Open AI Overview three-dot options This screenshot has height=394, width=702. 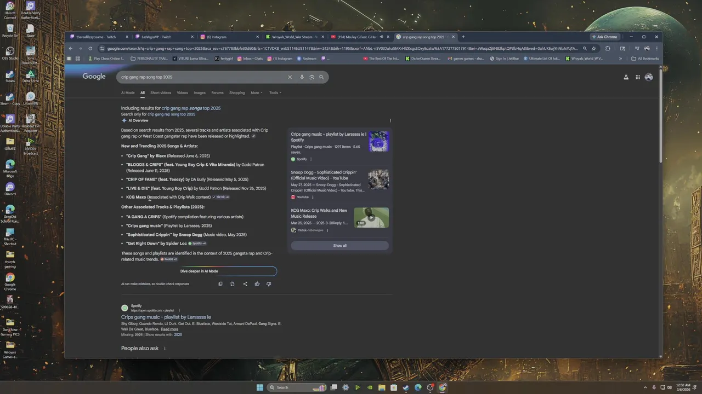(x=390, y=120)
